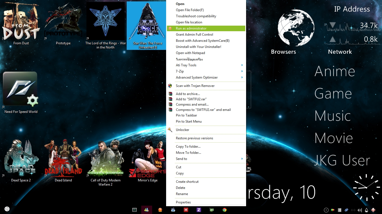Select Pin to Taskbar
The width and height of the screenshot is (382, 214).
[206, 115]
